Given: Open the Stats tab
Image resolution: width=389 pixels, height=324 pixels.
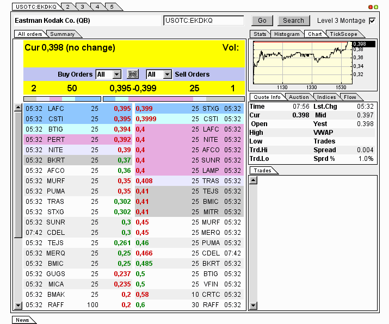Looking at the screenshot, I should (260, 34).
